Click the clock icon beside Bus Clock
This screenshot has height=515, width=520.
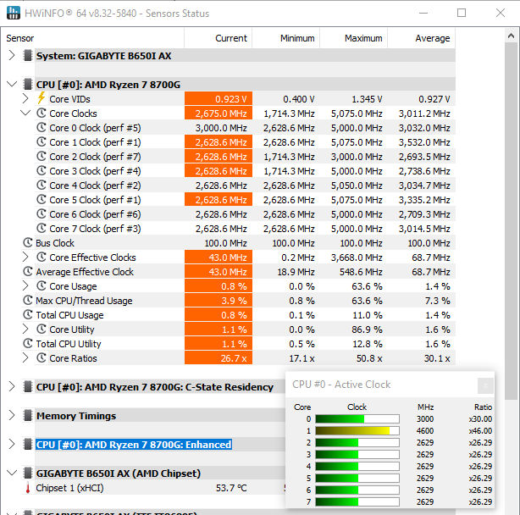tap(28, 243)
